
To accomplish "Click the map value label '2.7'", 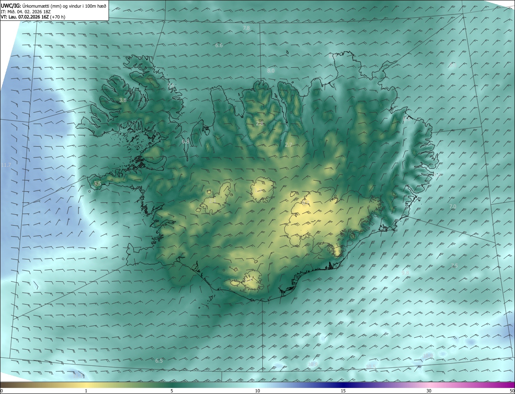I will 288,145.
